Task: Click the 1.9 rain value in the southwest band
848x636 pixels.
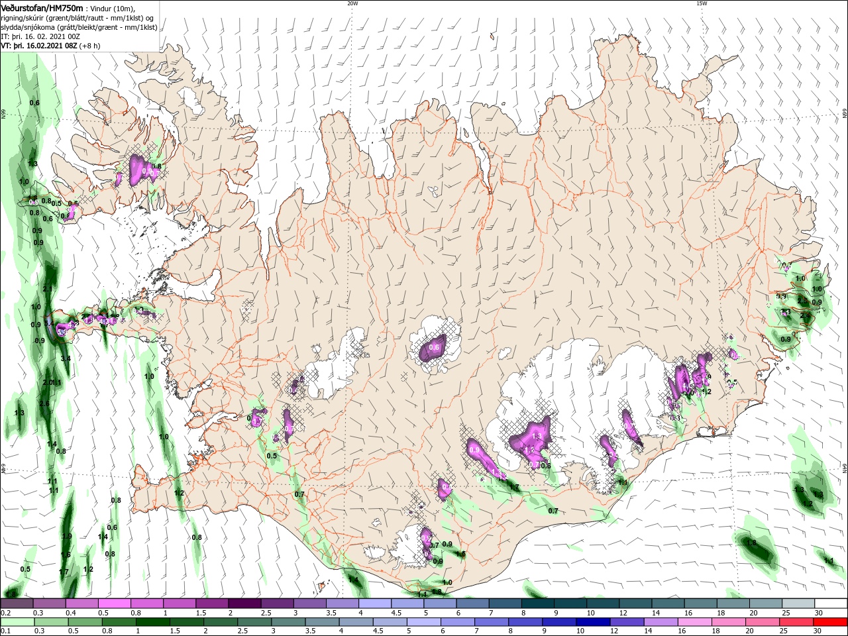Action: (67, 536)
